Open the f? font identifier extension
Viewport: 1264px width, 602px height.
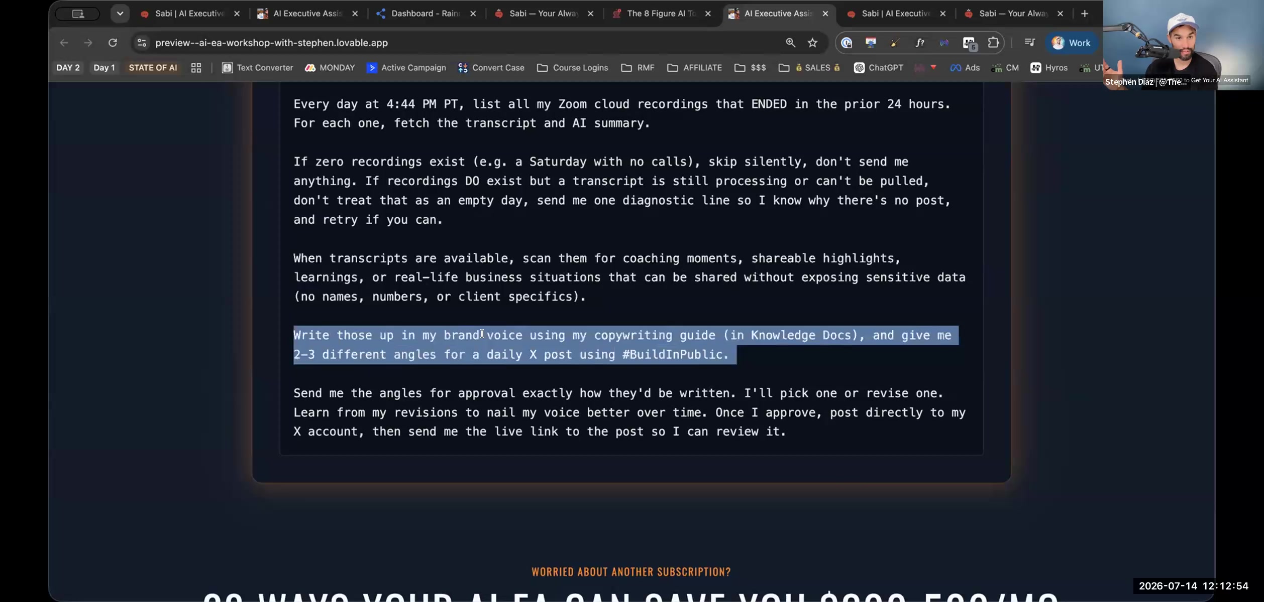(x=919, y=43)
